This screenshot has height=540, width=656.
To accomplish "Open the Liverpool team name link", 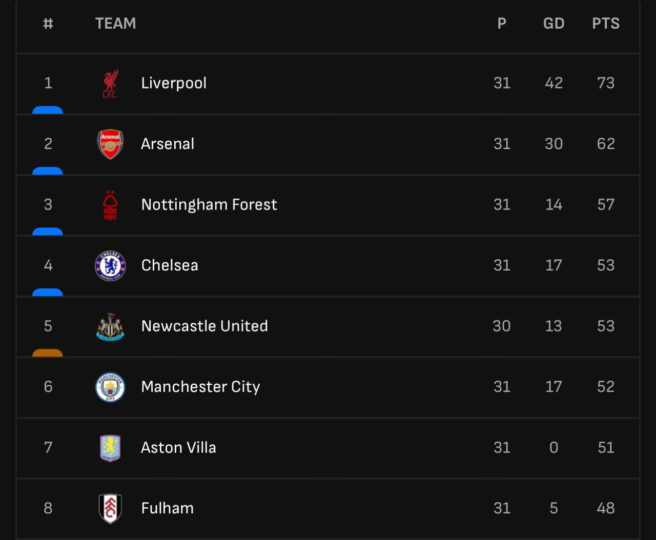I will pyautogui.click(x=174, y=83).
